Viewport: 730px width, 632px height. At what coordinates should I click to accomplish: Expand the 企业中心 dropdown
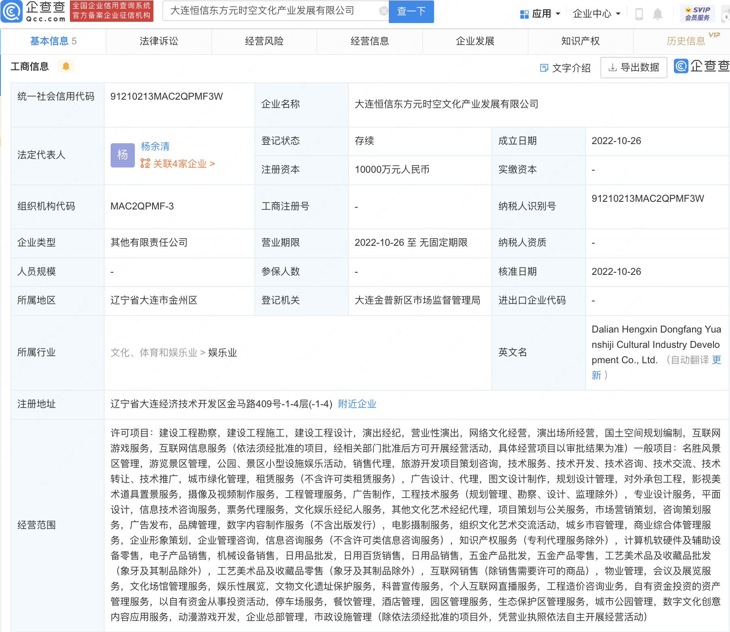597,14
